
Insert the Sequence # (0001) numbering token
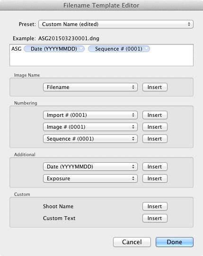[x=155, y=139]
